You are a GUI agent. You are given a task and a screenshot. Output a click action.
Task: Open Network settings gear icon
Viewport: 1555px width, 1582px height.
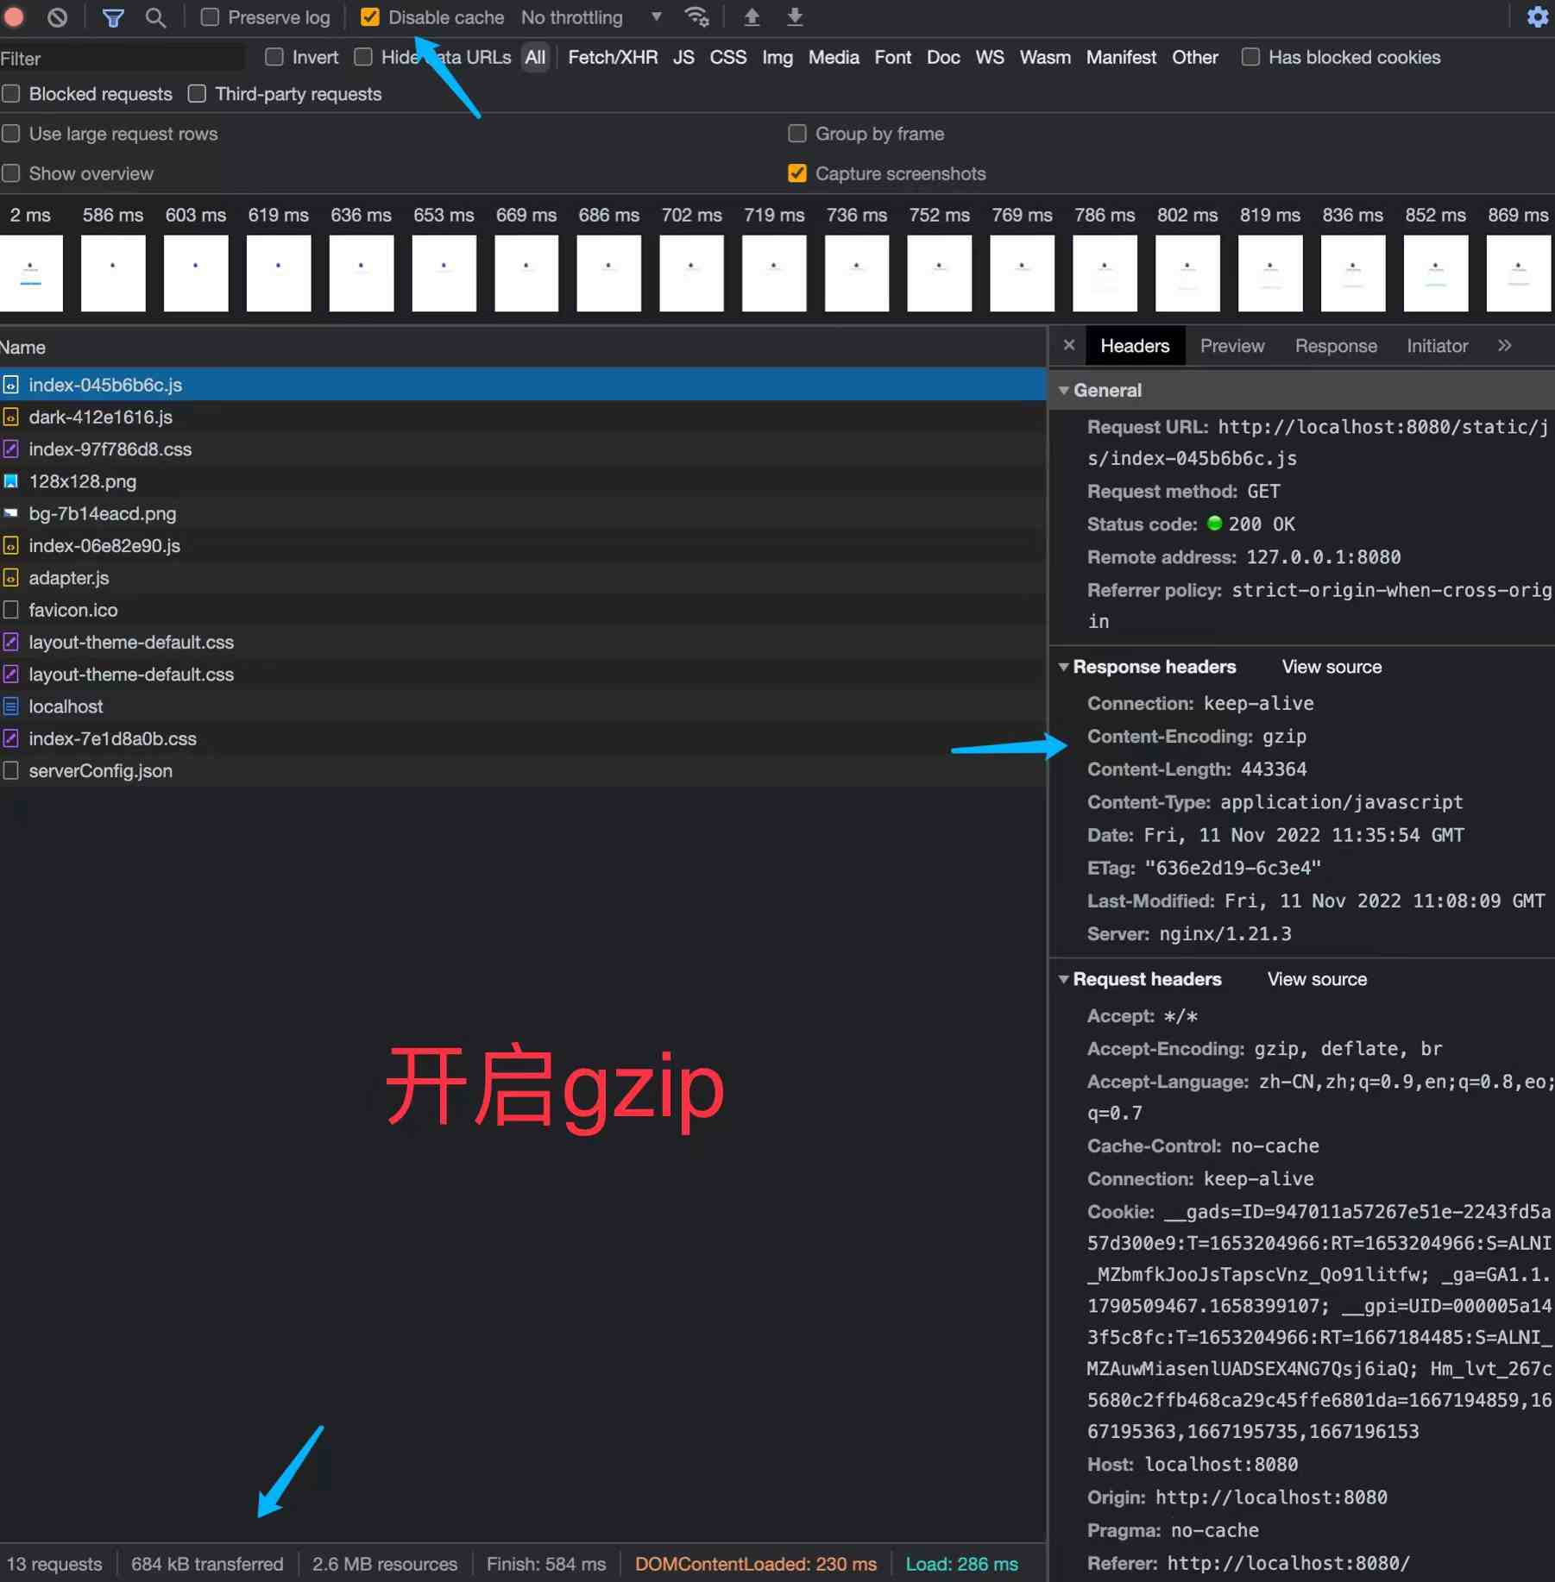coord(1537,17)
